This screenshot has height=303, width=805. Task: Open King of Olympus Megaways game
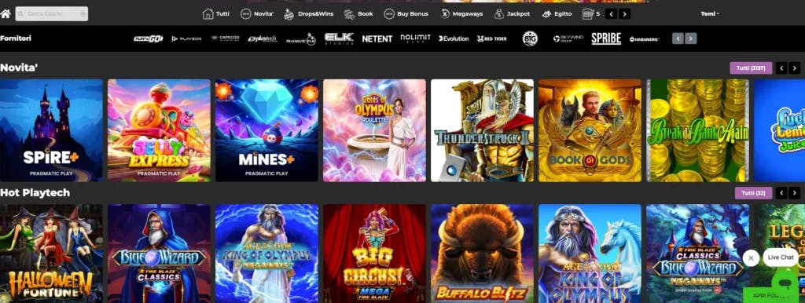(x=267, y=254)
